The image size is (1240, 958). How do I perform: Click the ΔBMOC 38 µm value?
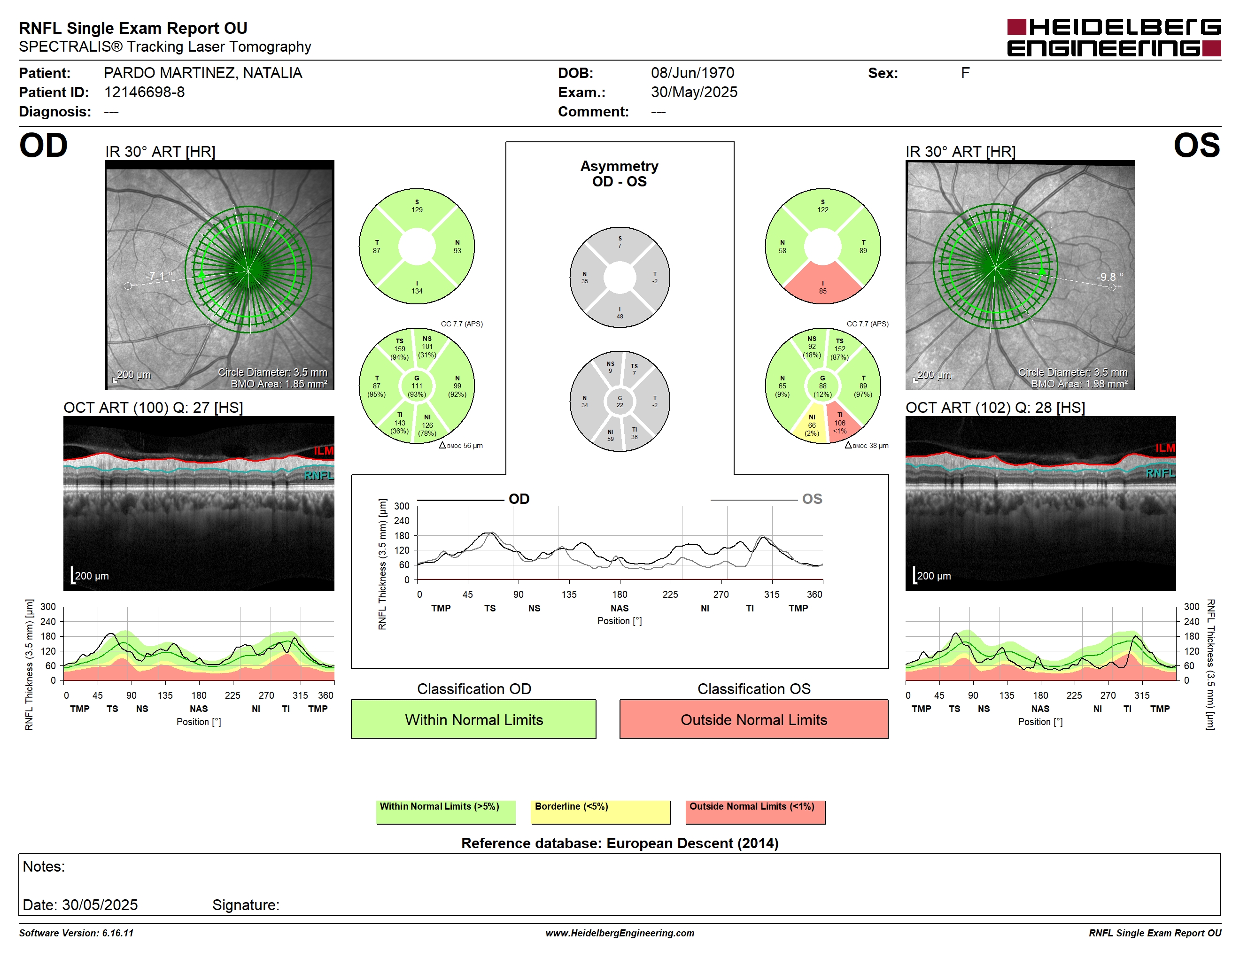coord(867,446)
